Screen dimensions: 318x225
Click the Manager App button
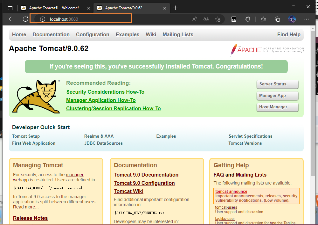[277, 96]
